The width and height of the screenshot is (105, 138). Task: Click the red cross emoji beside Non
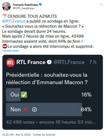click(x=26, y=109)
